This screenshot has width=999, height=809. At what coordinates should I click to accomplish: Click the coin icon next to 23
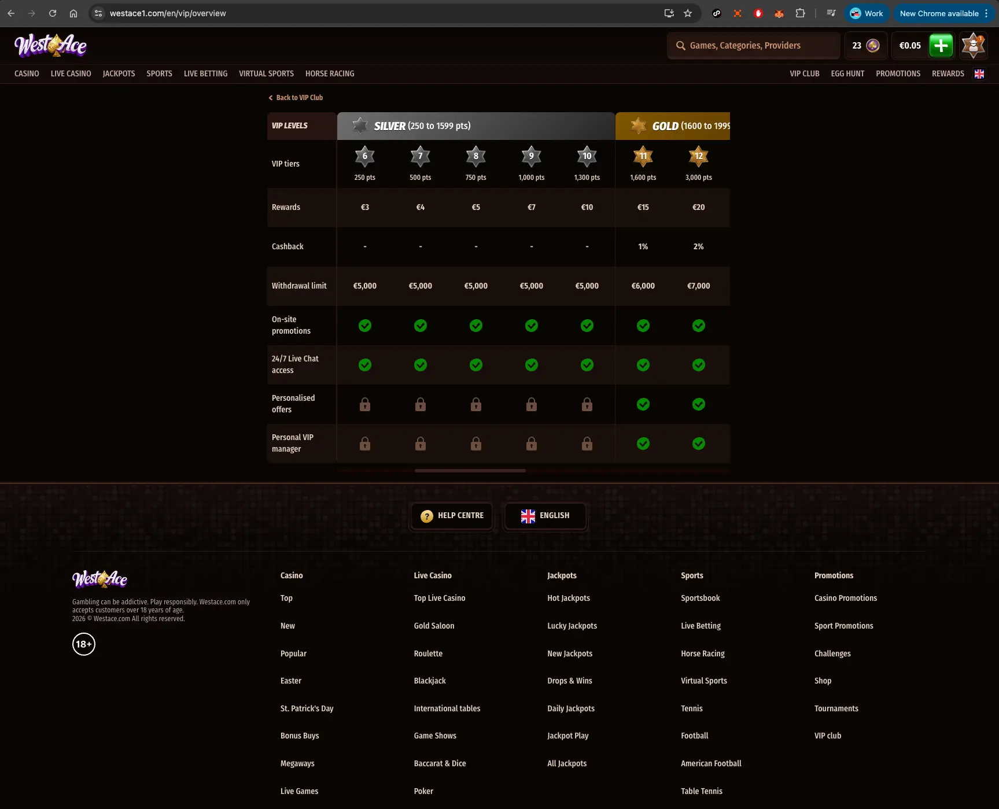[x=873, y=45]
